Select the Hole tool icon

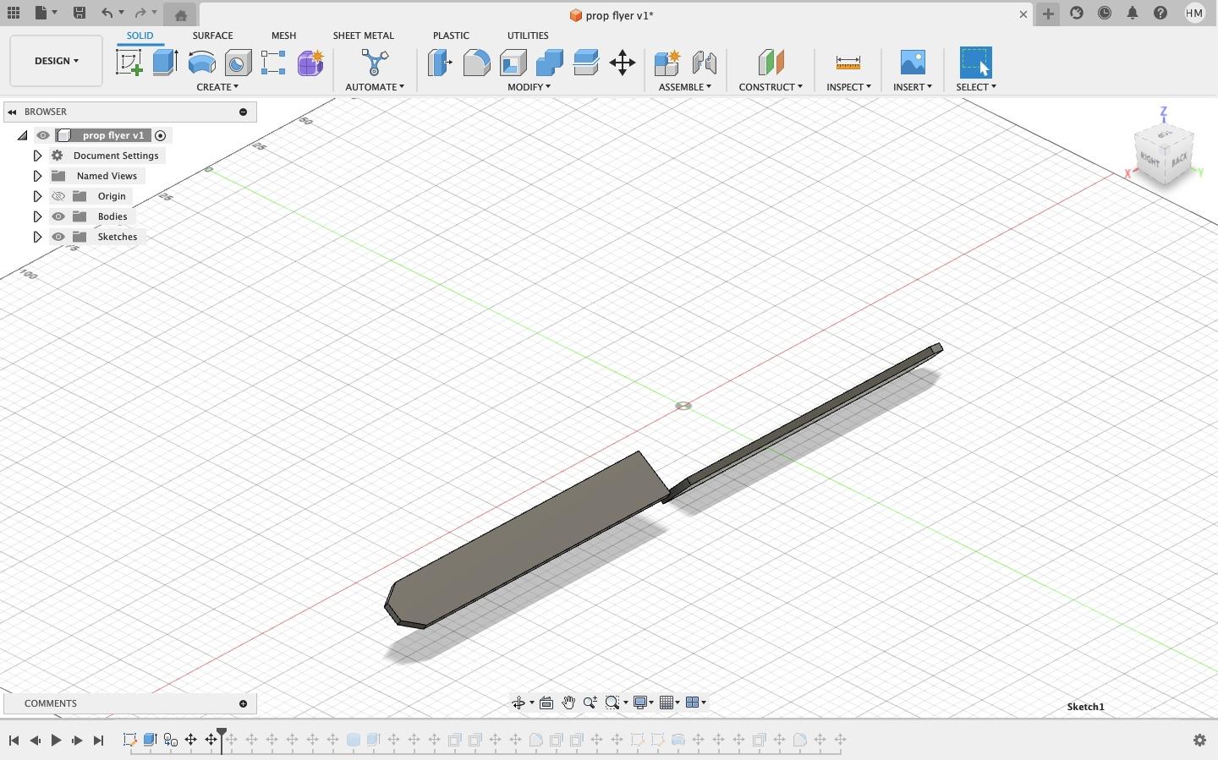(x=238, y=63)
